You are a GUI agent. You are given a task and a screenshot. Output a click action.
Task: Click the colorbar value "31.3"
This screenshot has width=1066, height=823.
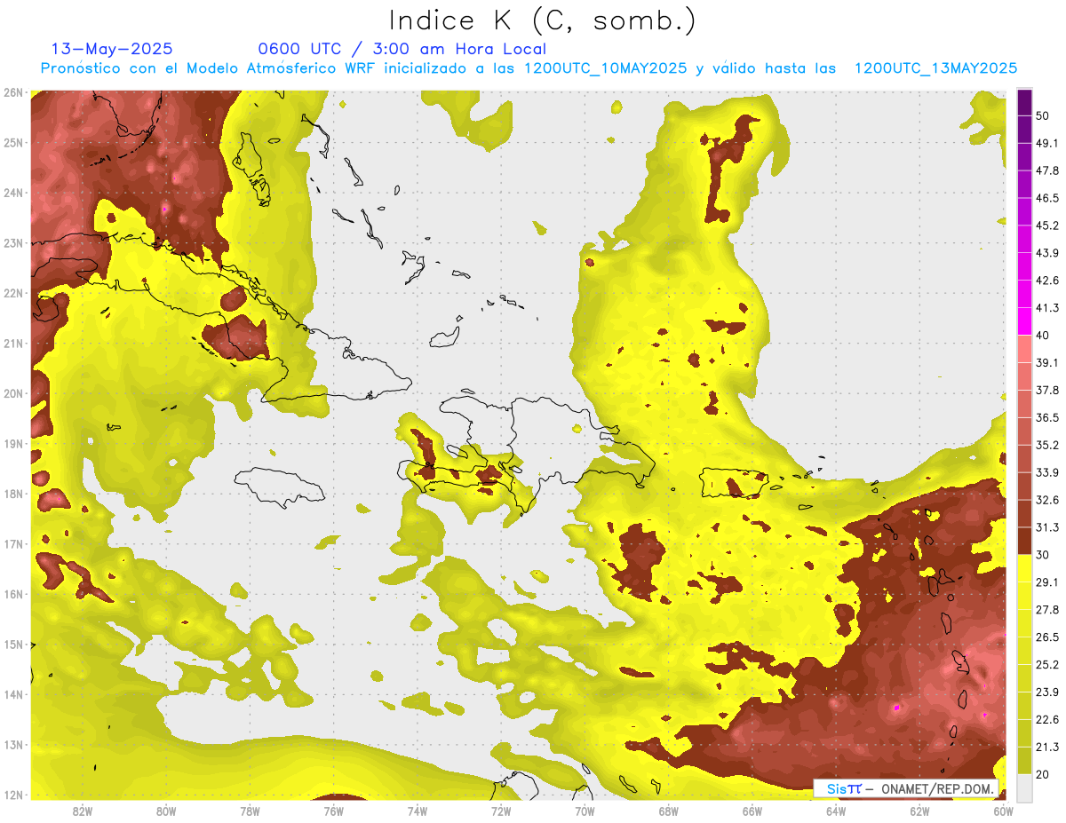click(x=1048, y=527)
